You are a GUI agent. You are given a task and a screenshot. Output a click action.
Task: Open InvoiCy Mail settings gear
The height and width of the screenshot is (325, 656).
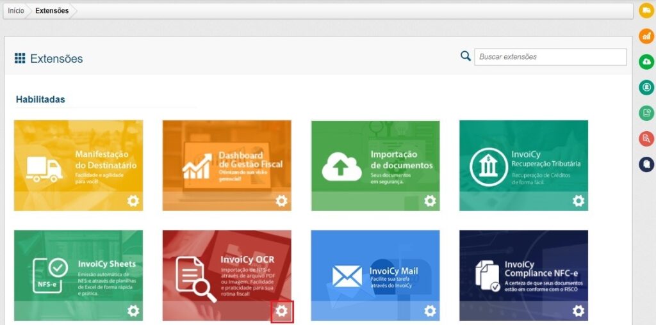pos(430,311)
